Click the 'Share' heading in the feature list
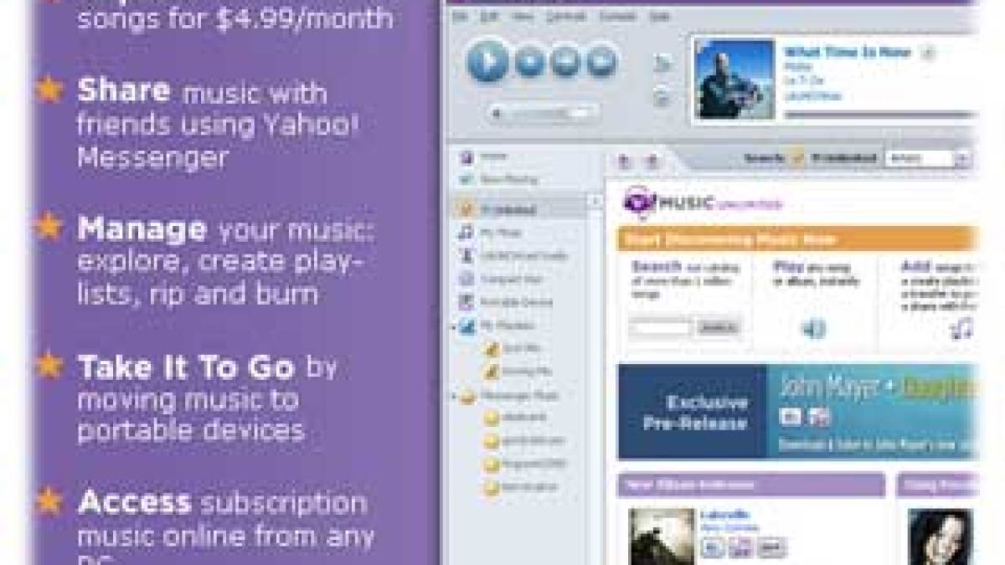The width and height of the screenshot is (1005, 565). tap(124, 90)
